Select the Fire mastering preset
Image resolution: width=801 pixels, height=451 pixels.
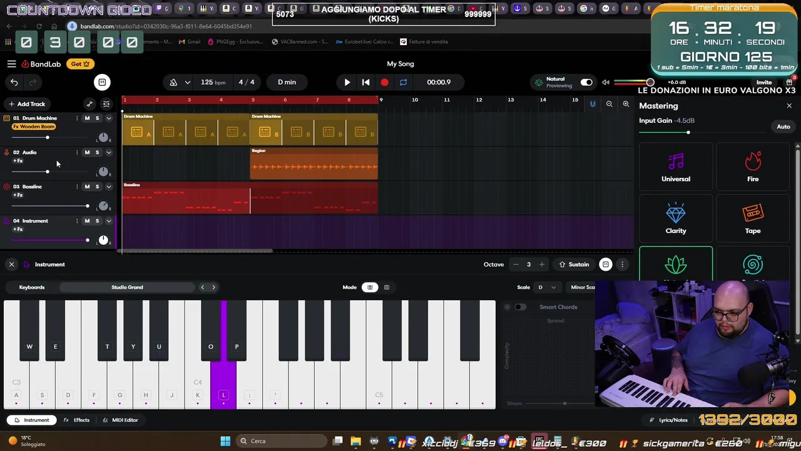[x=753, y=168]
